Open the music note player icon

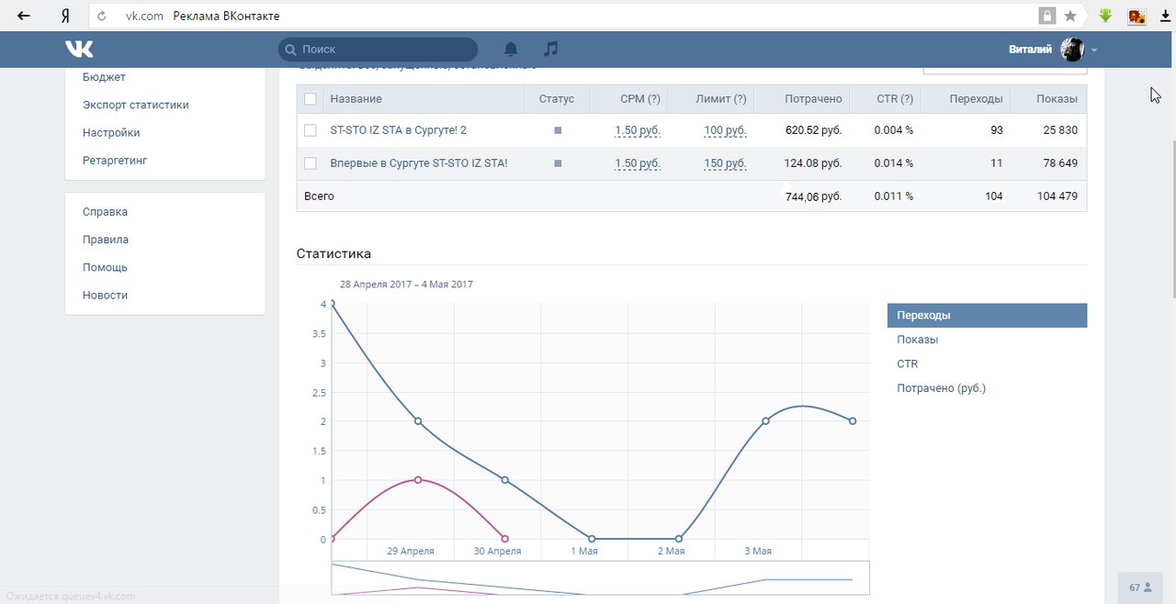coord(550,50)
